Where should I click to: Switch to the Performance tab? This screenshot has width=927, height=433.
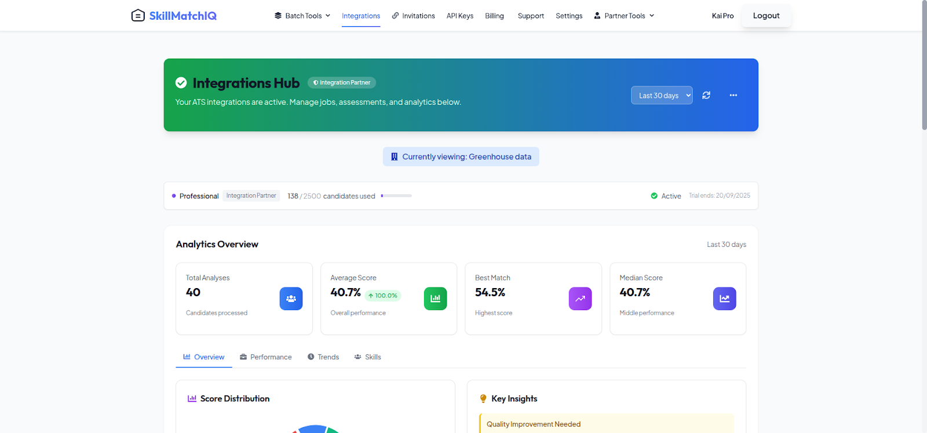pos(265,357)
